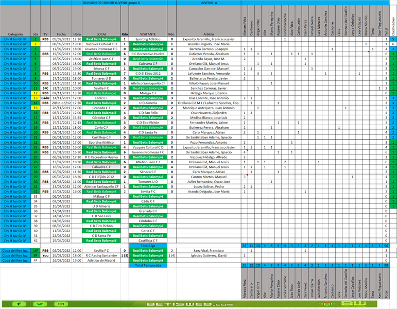
Task: Click the BW logo in footer banner
Action: click(x=353, y=304)
